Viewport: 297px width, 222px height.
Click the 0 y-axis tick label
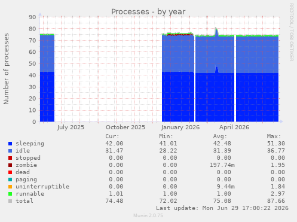coord(34,121)
